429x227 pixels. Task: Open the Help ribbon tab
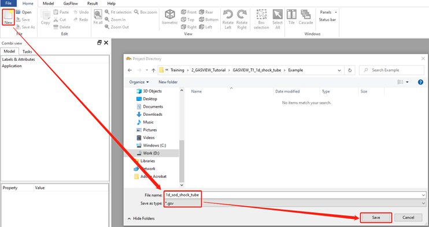point(112,3)
